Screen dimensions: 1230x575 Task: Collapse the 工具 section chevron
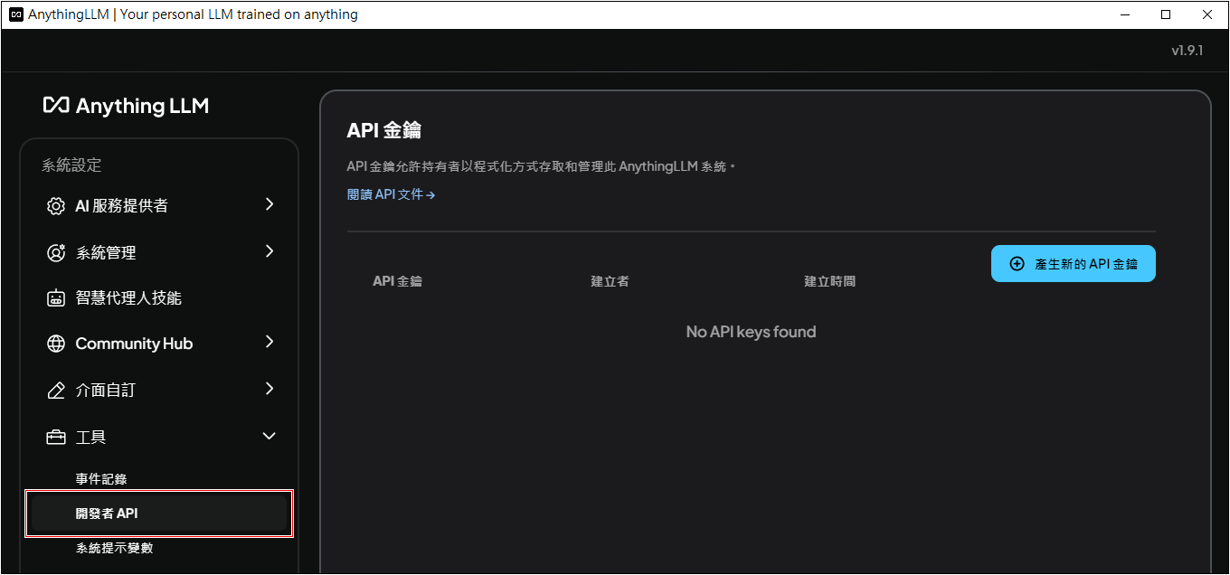coord(269,436)
